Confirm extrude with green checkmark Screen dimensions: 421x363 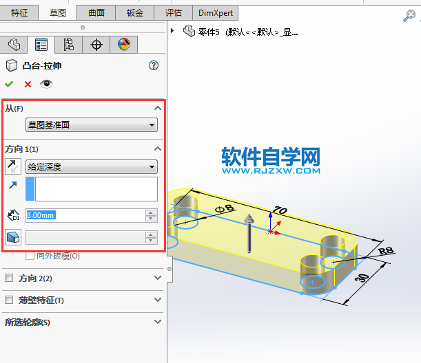pyautogui.click(x=9, y=84)
